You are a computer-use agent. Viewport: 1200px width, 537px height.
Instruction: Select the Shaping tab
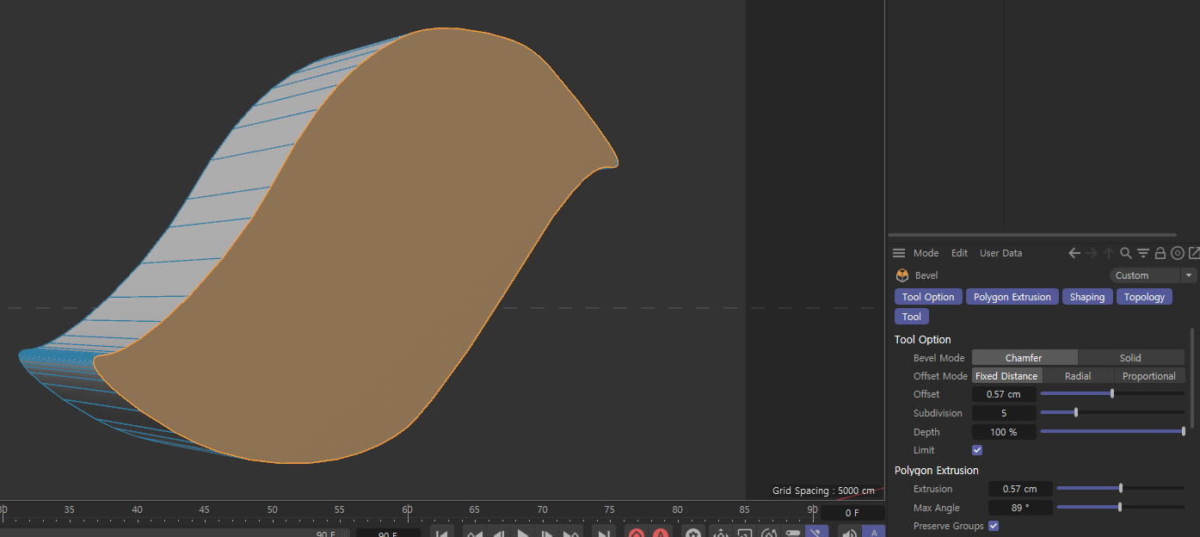tap(1087, 297)
